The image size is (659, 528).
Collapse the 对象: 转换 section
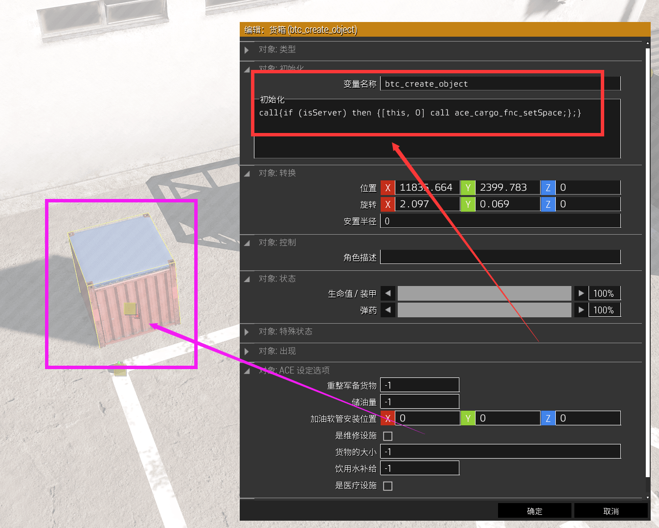(247, 173)
